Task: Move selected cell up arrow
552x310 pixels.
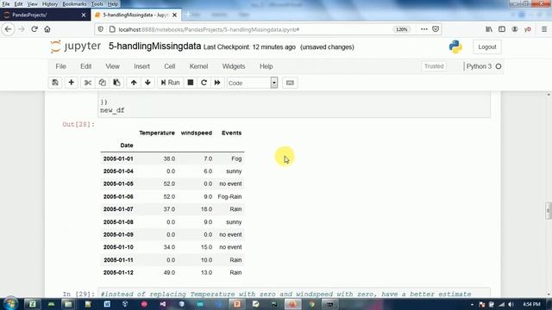Action: pos(134,83)
